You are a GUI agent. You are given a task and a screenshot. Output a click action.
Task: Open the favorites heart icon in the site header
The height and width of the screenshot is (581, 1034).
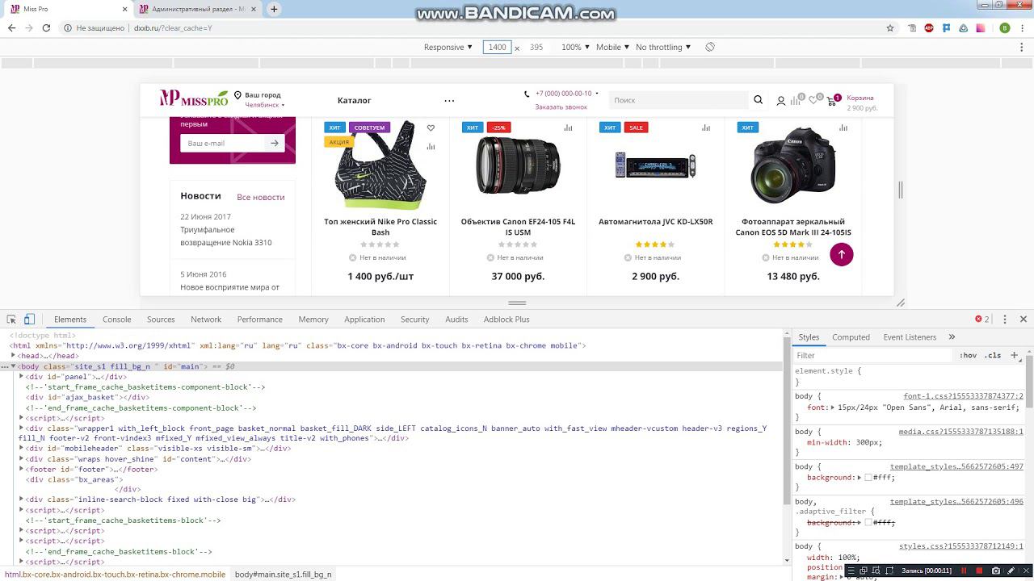(813, 101)
